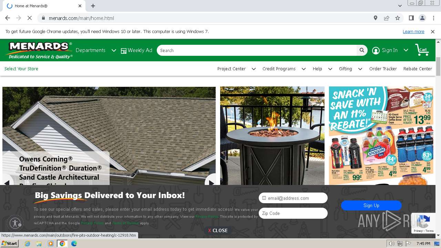Click the share page icon
The image size is (441, 248).
(387, 18)
